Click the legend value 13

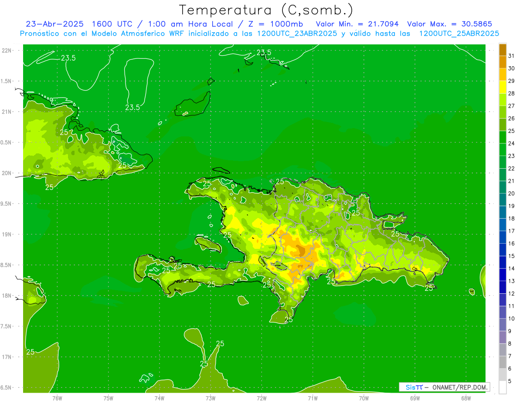click(511, 281)
